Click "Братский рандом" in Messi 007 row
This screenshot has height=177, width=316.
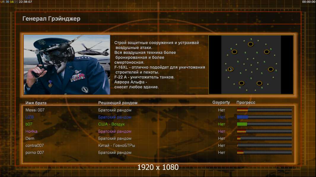click(x=115, y=110)
